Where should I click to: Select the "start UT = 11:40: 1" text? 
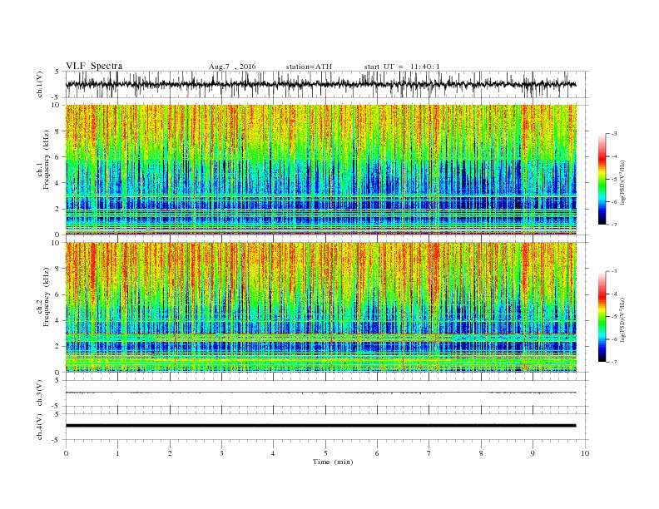pyautogui.click(x=402, y=67)
